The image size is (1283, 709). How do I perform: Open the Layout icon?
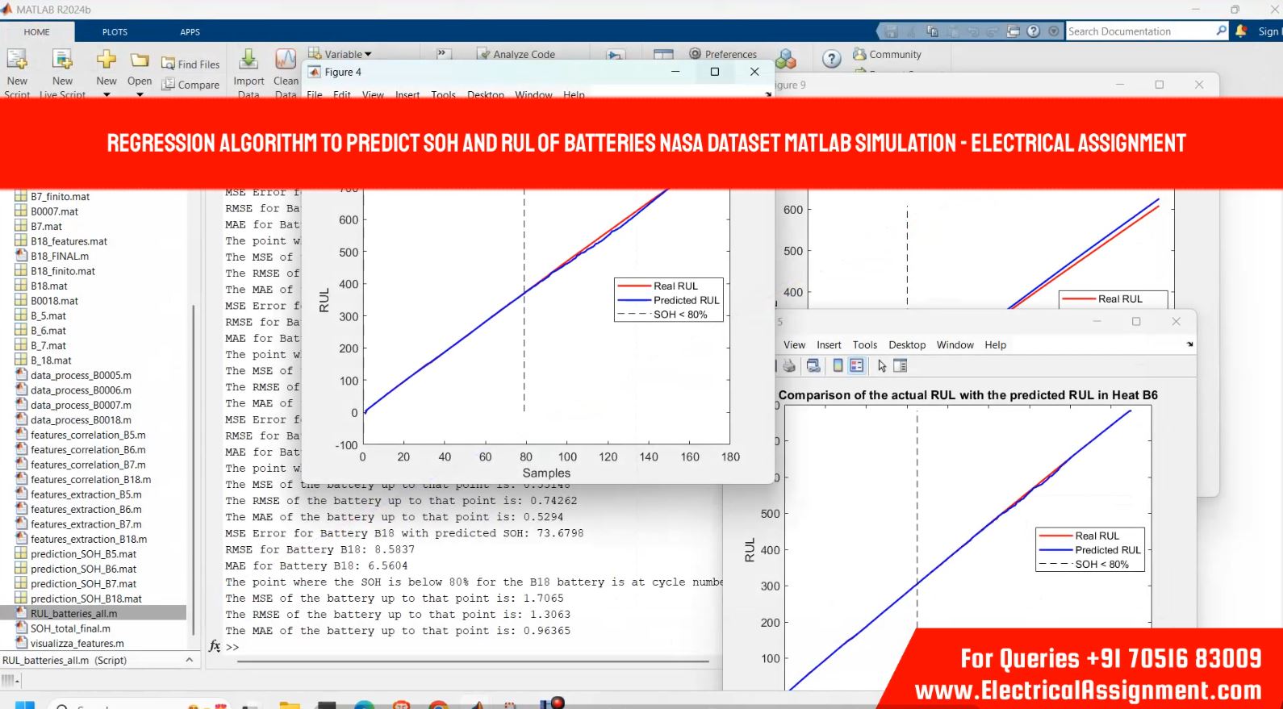pos(663,55)
